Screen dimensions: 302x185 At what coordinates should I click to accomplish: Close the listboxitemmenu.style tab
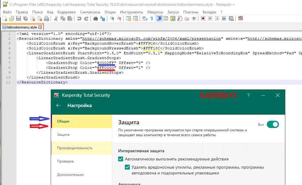[39, 27]
